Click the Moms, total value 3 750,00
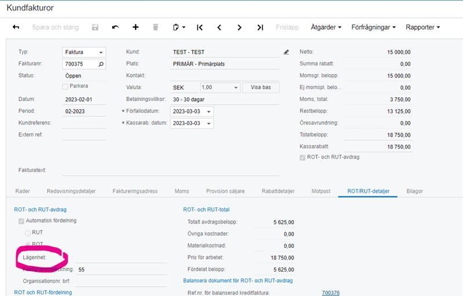The width and height of the screenshot is (463, 296). 400,100
